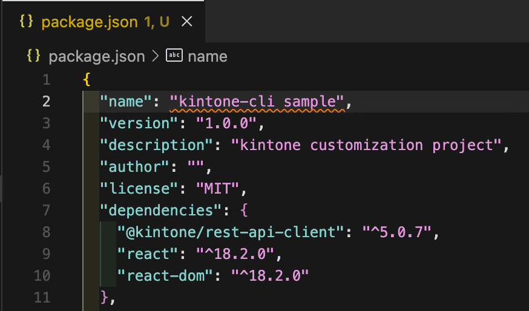This screenshot has height=311, width=529.
Task: Click line number 2 in gutter
Action: click(46, 102)
